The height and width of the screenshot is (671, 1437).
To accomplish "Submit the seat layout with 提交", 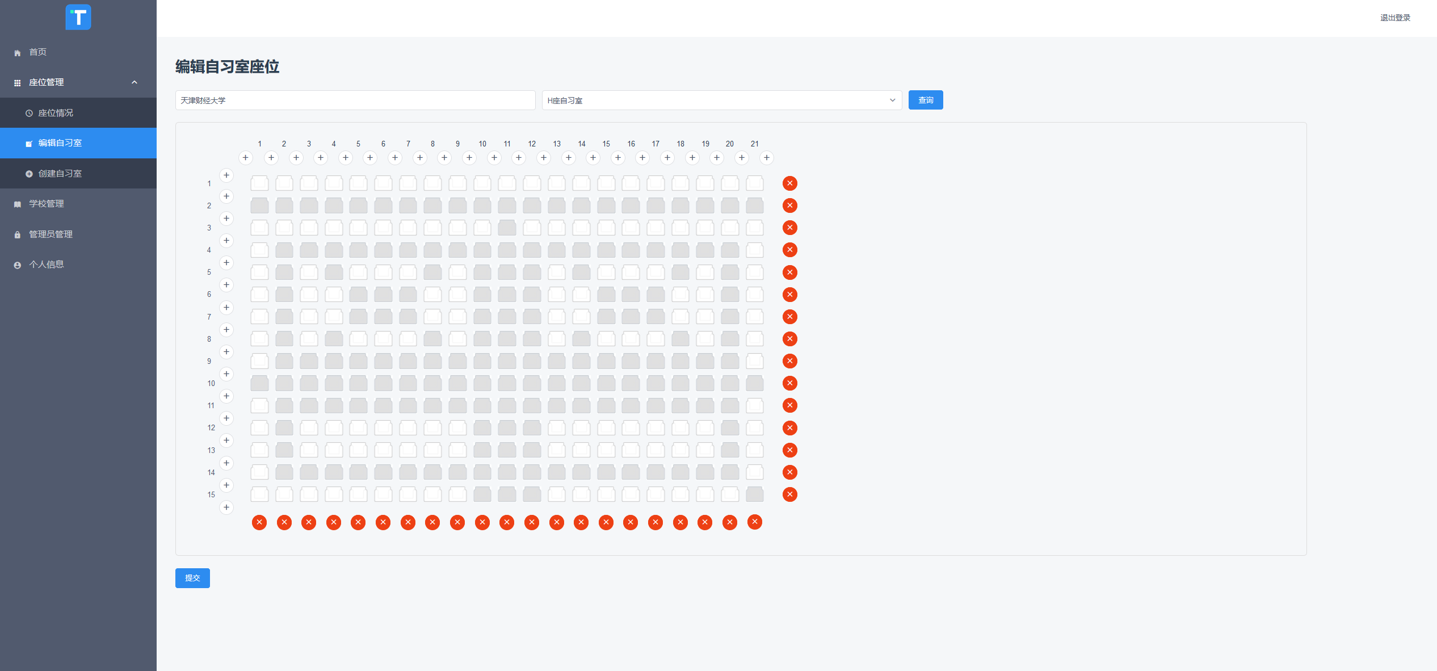I will point(192,578).
